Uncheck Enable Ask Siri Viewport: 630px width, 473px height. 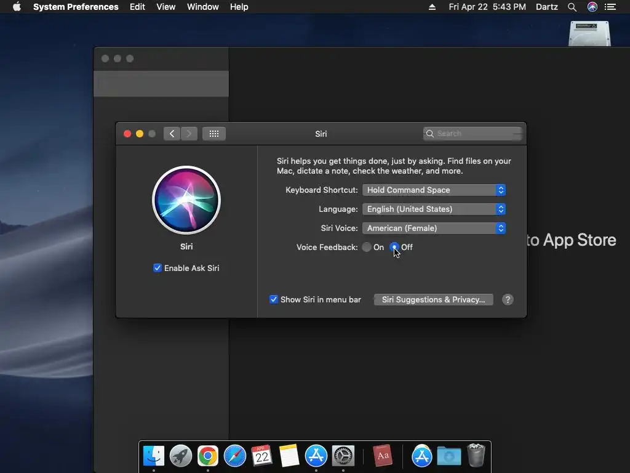click(157, 268)
